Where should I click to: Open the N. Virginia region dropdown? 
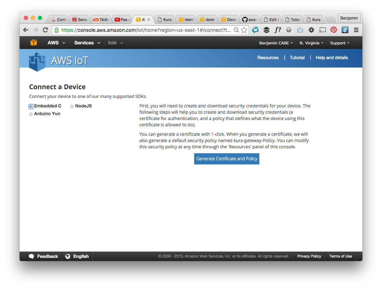[x=311, y=43]
